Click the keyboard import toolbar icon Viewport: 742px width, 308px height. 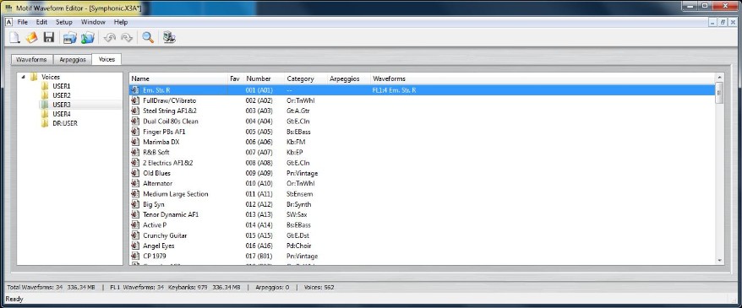[x=70, y=38]
